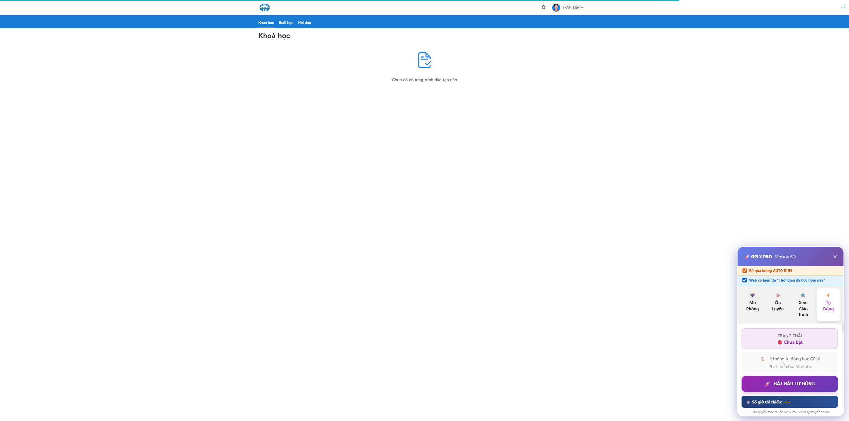Click the BẮT ĐẦU TỰ ĐỘNG button
Screen dimensions: 849x421
point(789,384)
